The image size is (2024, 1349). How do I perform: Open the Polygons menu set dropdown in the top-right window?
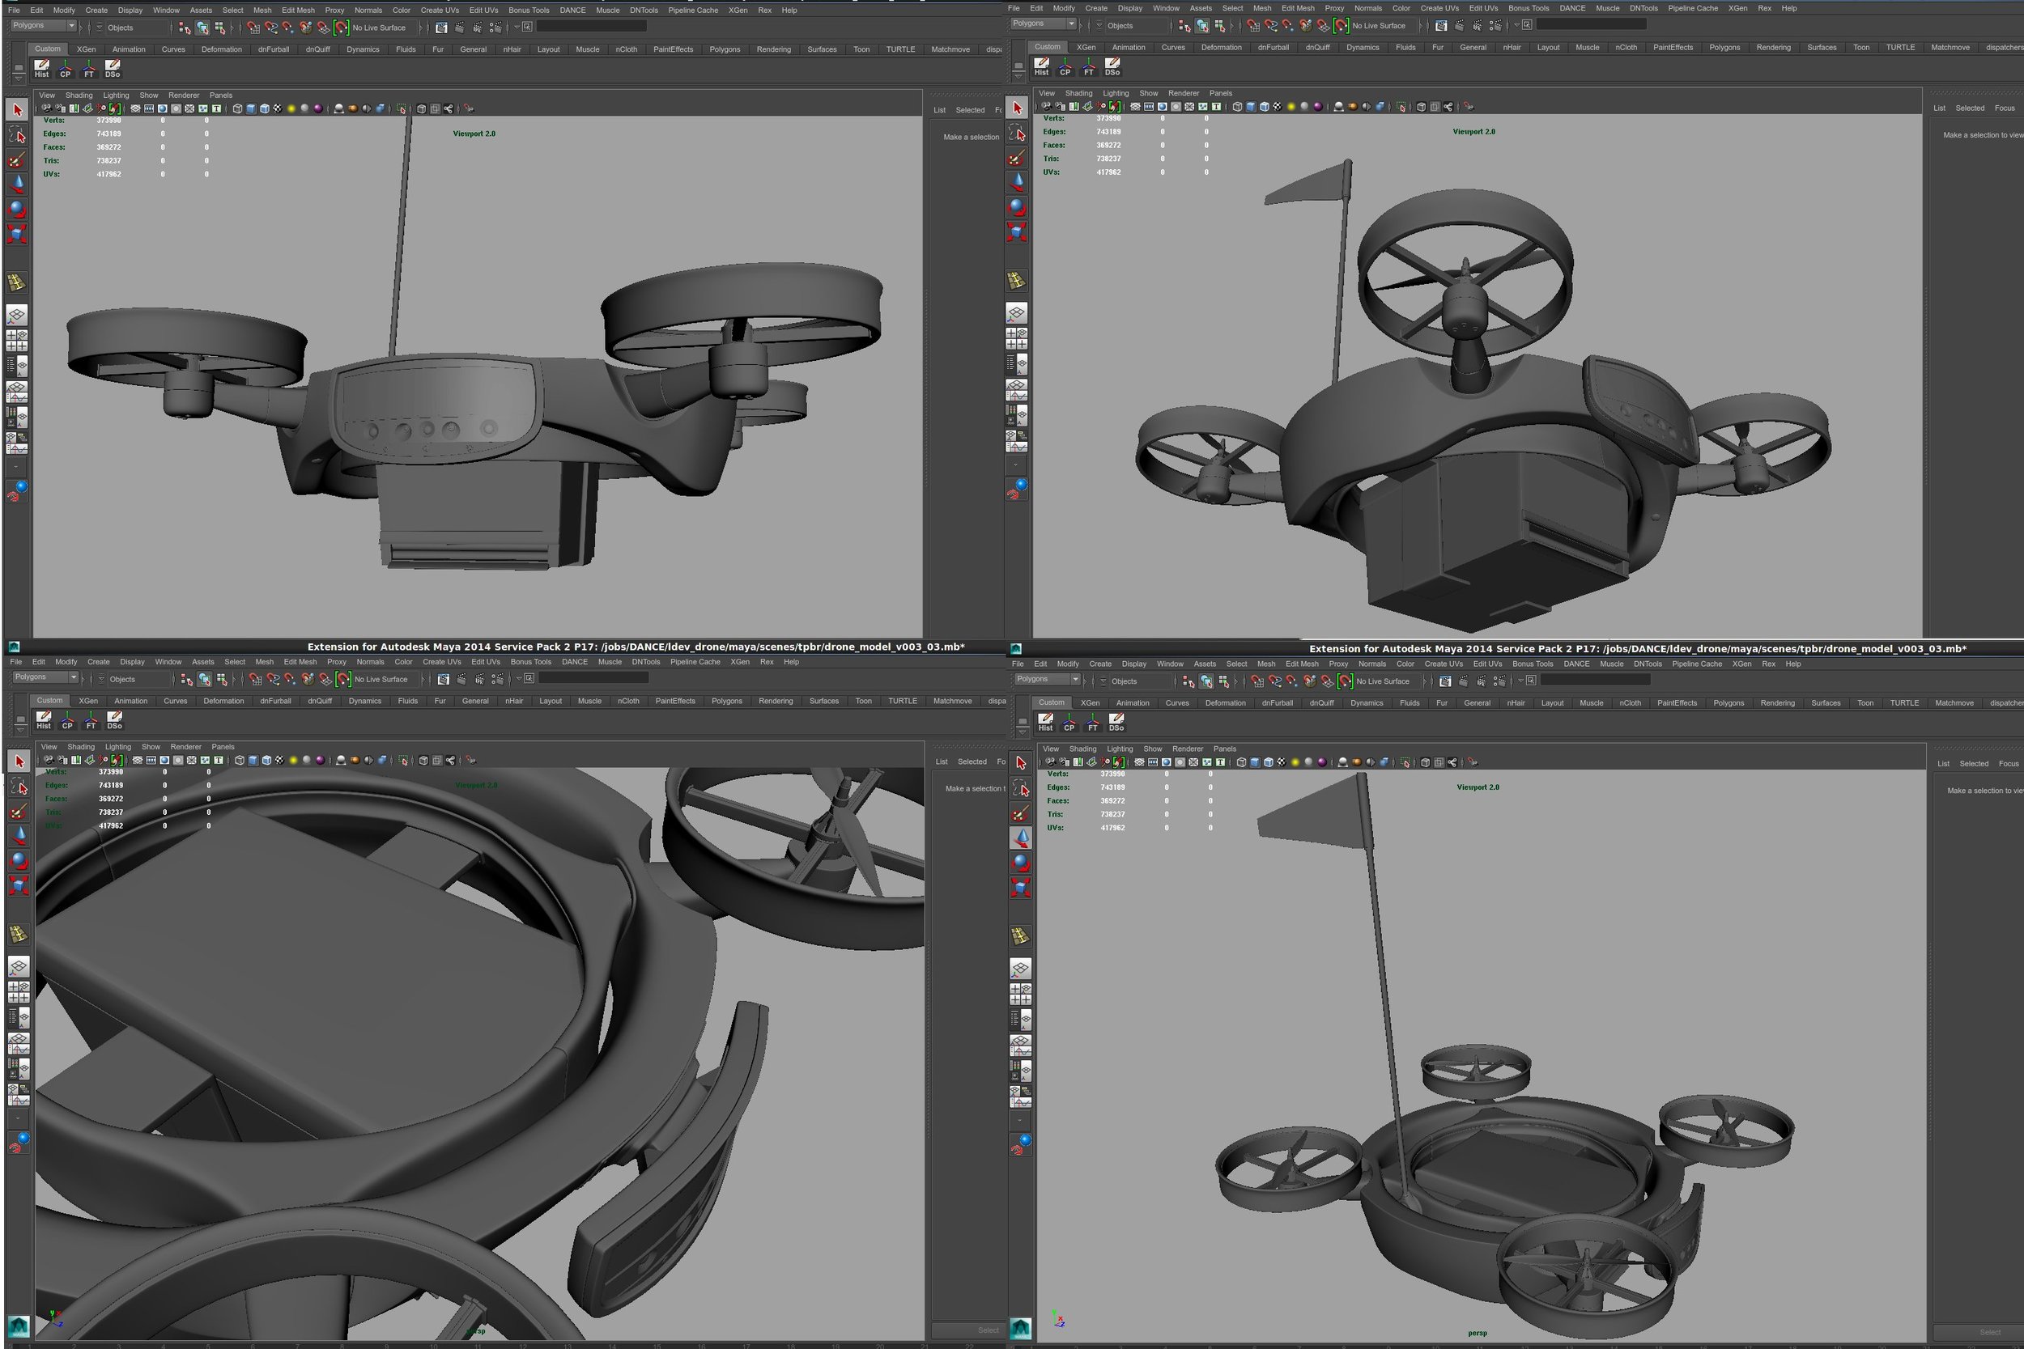click(x=1043, y=23)
